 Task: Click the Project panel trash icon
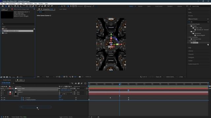coord(17,77)
